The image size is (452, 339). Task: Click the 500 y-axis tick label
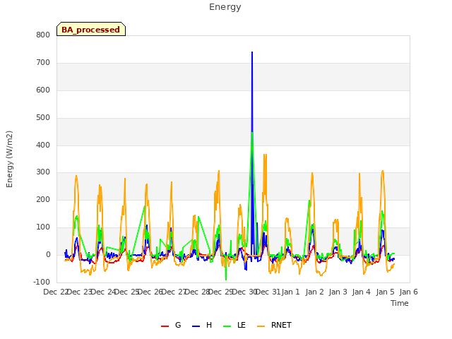pos(43,118)
